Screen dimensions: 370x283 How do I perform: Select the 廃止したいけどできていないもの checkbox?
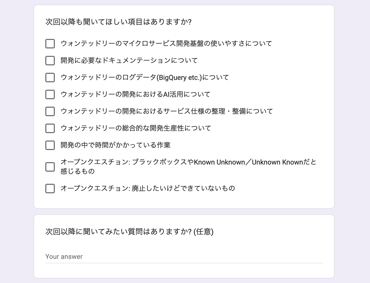(50, 188)
